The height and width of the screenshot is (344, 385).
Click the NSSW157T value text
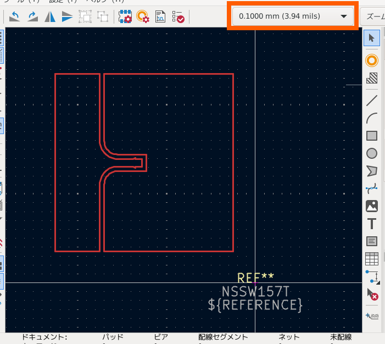(x=255, y=291)
